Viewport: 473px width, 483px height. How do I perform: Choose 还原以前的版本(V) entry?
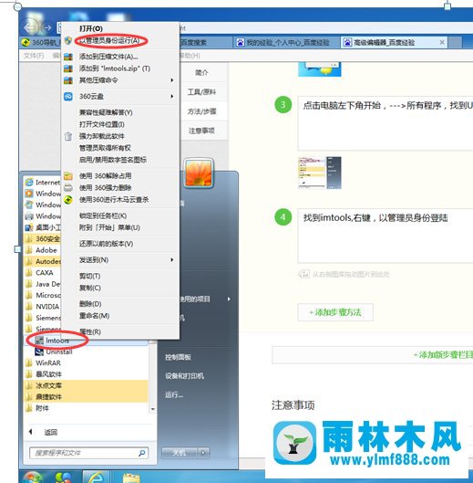coord(106,244)
